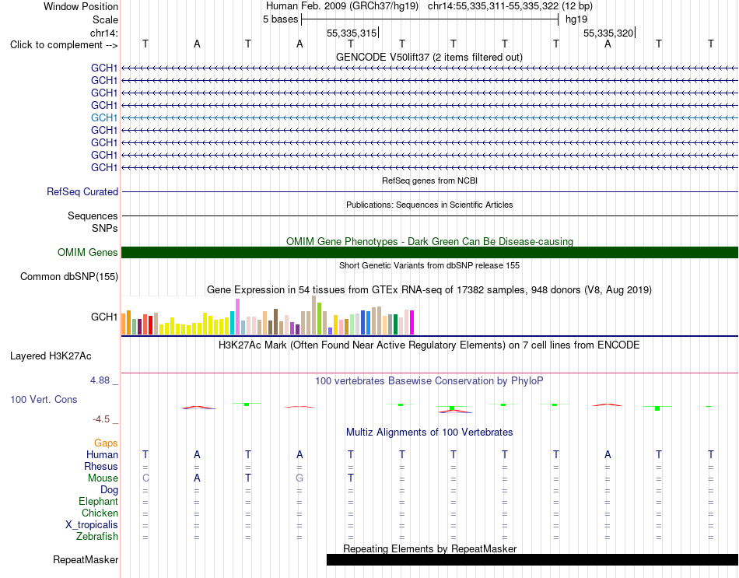Click the 'Click to complement -->' label

(64, 45)
